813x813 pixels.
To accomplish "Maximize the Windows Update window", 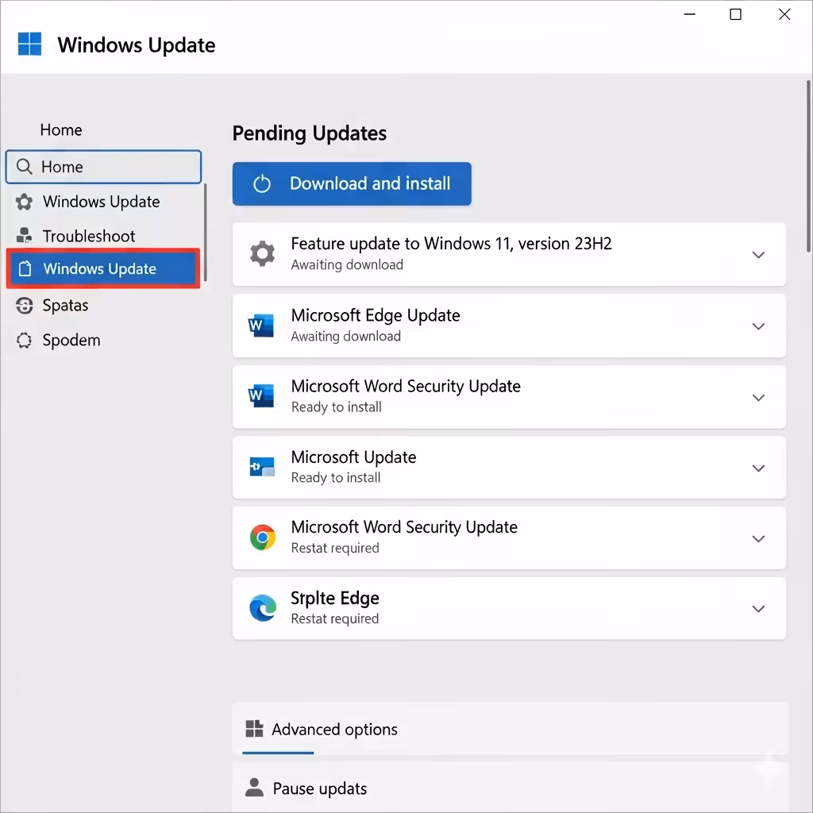I will 735,14.
